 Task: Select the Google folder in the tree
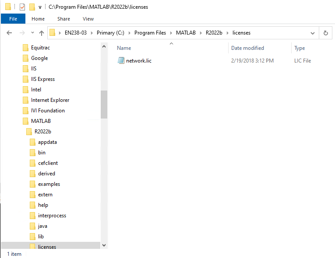(x=39, y=58)
